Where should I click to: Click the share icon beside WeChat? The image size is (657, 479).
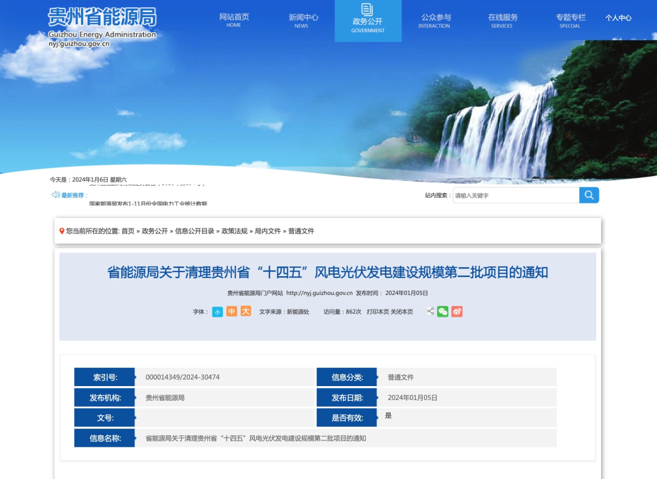(x=431, y=311)
